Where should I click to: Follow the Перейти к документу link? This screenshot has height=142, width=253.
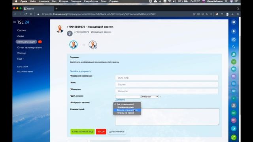tap(80, 71)
